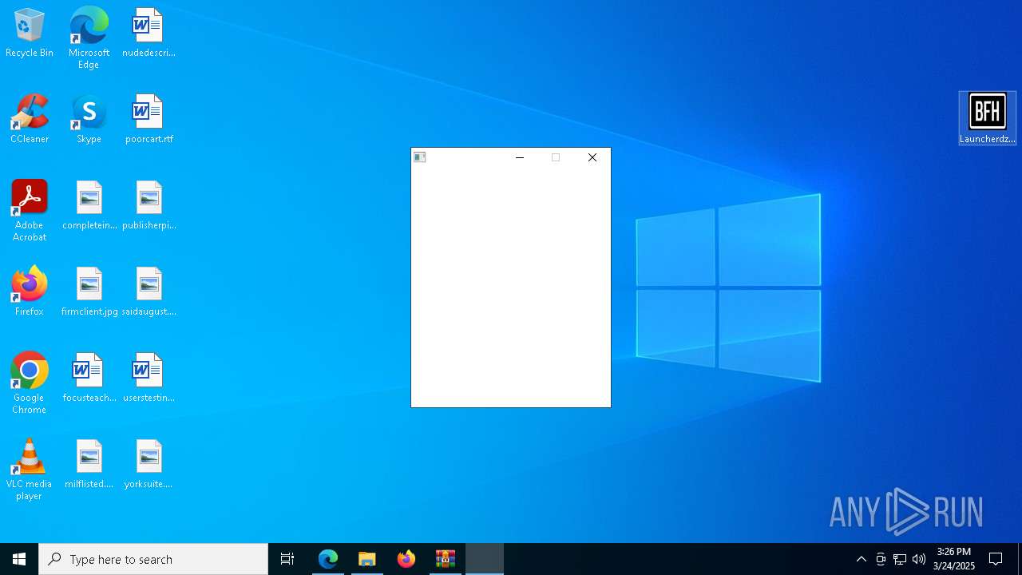
Task: Minimize the blank white window
Action: pos(520,157)
